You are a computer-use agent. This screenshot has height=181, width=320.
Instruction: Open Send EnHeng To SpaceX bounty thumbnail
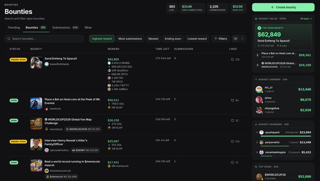click(x=36, y=63)
